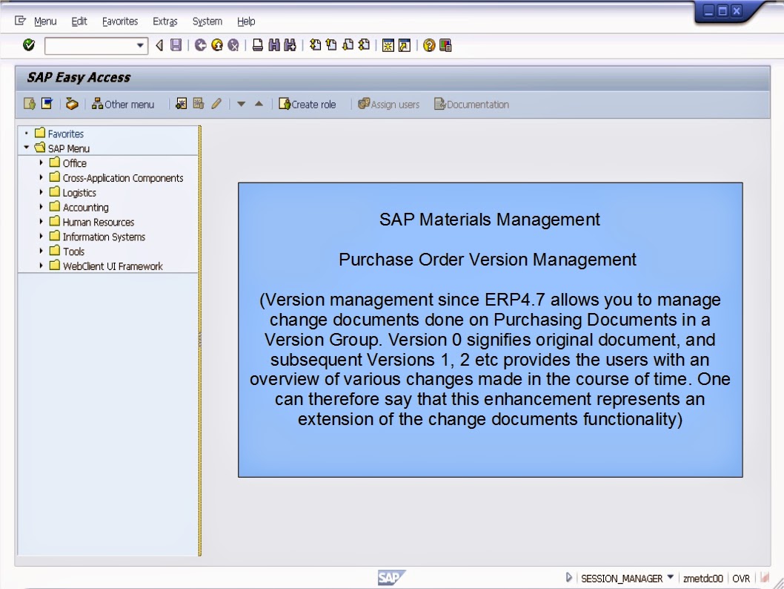Go to Next Page icon
The height and width of the screenshot is (589, 784).
[348, 45]
